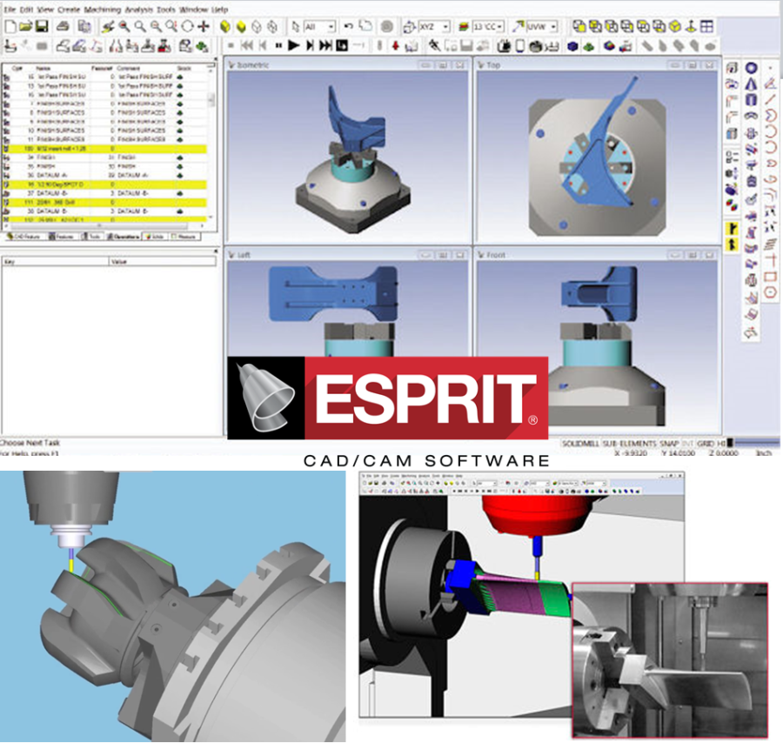The width and height of the screenshot is (783, 743).
Task: Click the Print icon in the toolbar
Action: [62, 26]
